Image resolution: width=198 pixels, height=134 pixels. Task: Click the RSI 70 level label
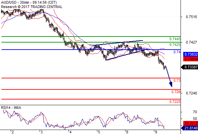[x=195, y=112]
